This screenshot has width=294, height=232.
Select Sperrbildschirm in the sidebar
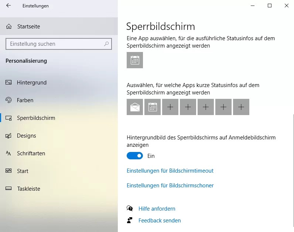(59, 118)
